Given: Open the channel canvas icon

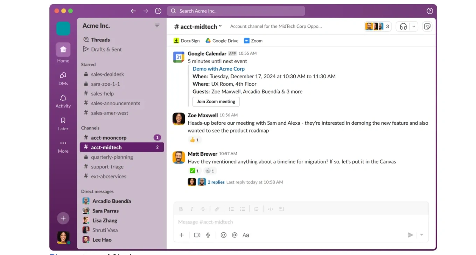Looking at the screenshot, I should point(427,26).
